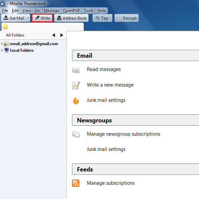Click the Local Folders computer icon
The height and width of the screenshot is (199, 199).
click(x=7, y=50)
